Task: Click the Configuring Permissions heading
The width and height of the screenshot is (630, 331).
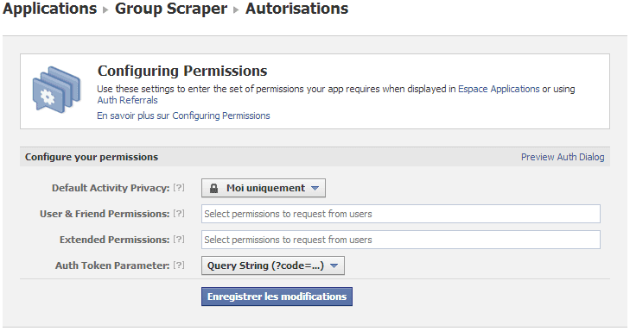Action: 182,71
